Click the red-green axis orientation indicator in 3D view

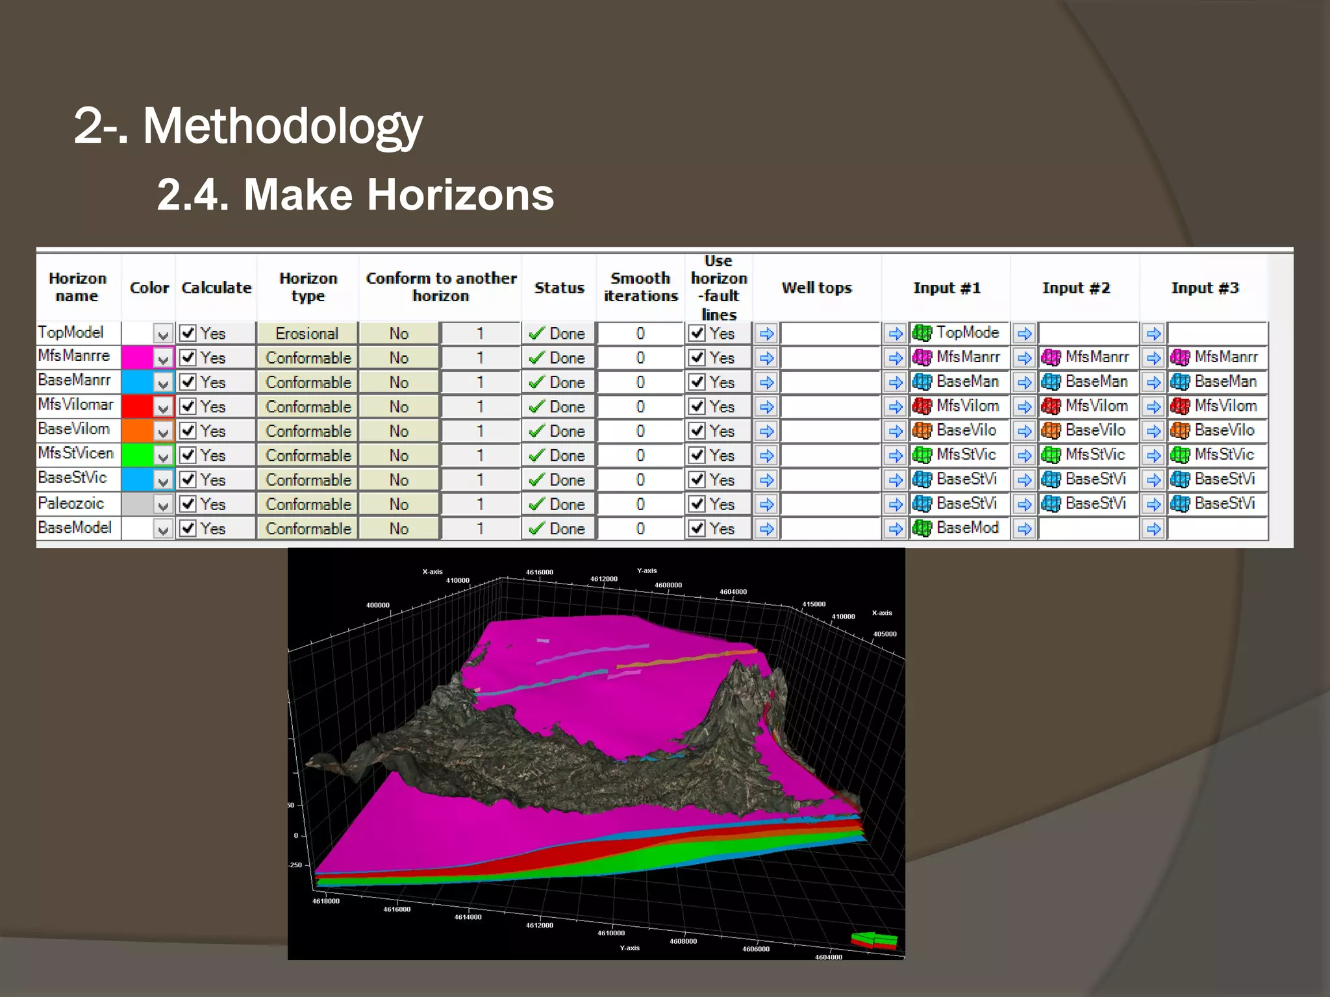[x=874, y=941]
